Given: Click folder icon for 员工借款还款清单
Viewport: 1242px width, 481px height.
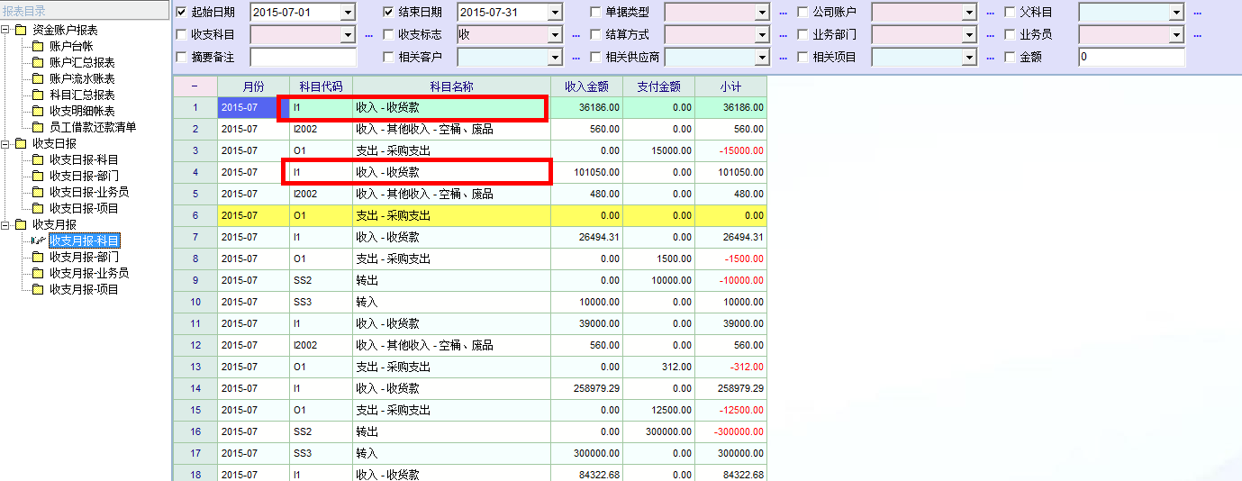Looking at the screenshot, I should click(38, 128).
